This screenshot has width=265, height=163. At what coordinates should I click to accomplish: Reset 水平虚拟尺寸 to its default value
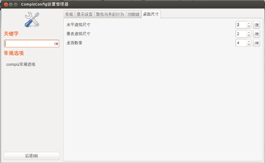256,25
